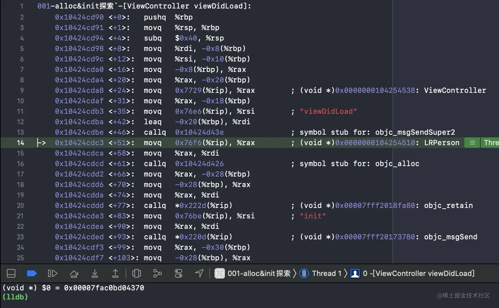Image resolution: width=499 pixels, height=308 pixels.
Task: Click the stack frame person icon
Action: pyautogui.click(x=355, y=273)
